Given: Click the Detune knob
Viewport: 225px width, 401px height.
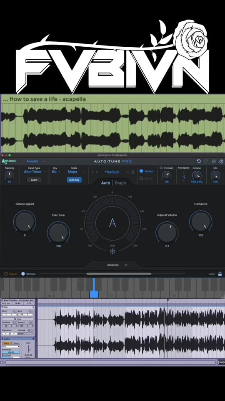Looking at the screenshot, I should [x=196, y=175].
